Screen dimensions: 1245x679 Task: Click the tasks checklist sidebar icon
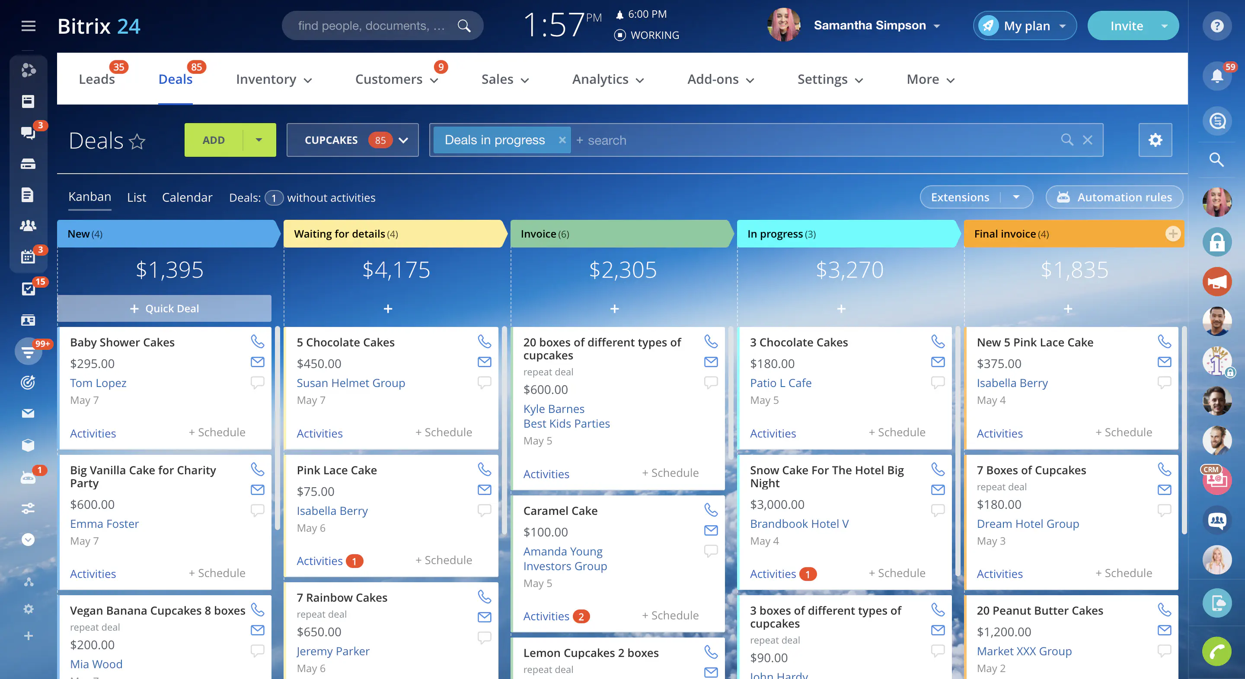(28, 289)
